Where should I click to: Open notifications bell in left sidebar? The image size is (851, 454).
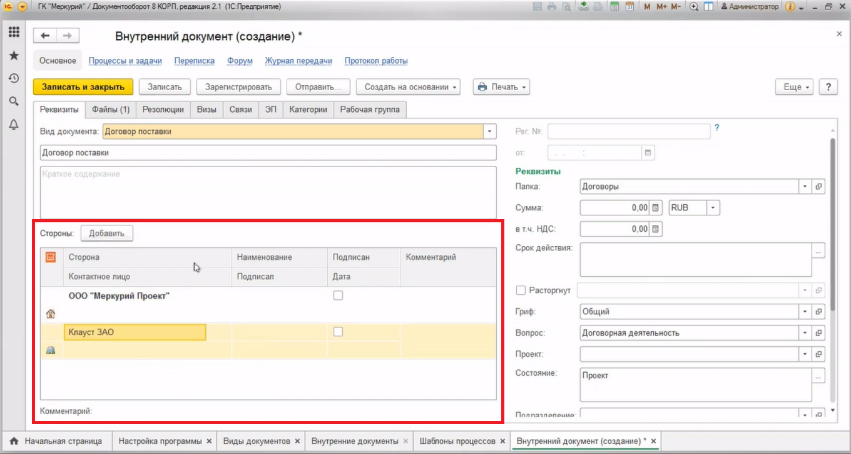[x=13, y=125]
